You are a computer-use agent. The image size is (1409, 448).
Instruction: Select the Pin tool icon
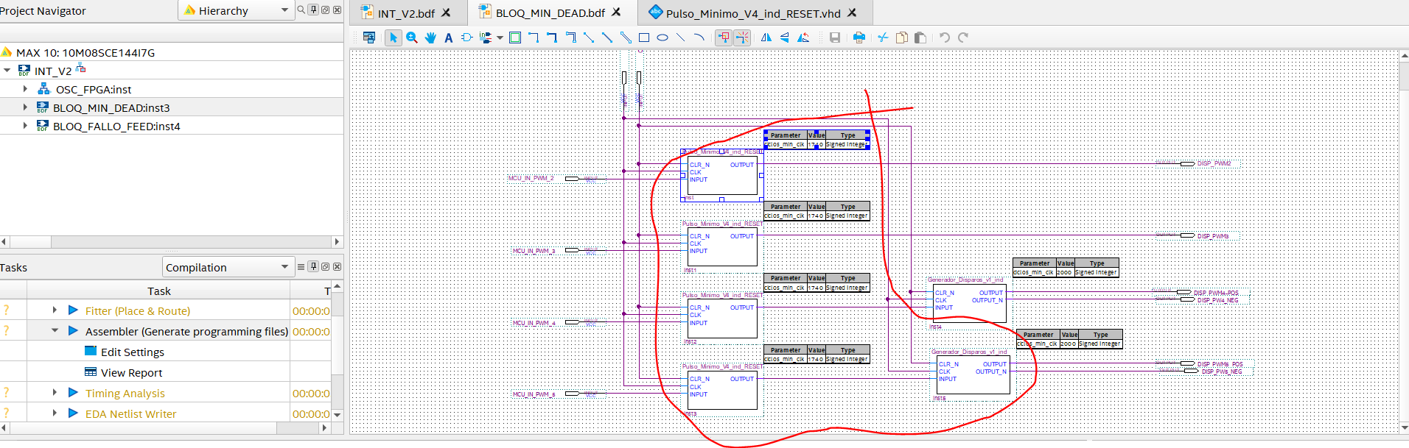486,38
